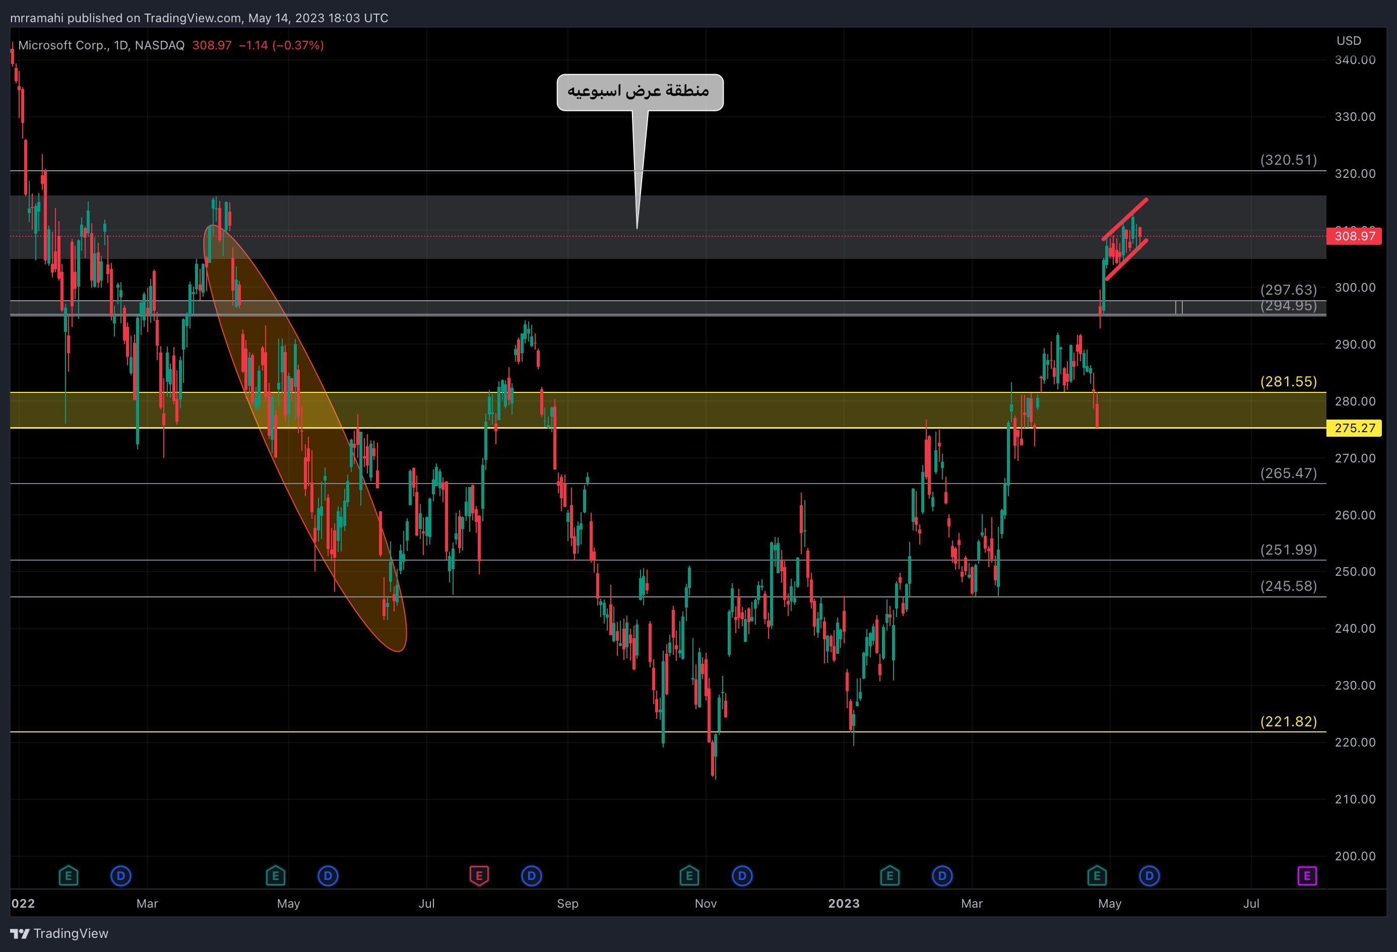
Task: Click the purple upcoming earnings E marker
Action: (x=1307, y=876)
